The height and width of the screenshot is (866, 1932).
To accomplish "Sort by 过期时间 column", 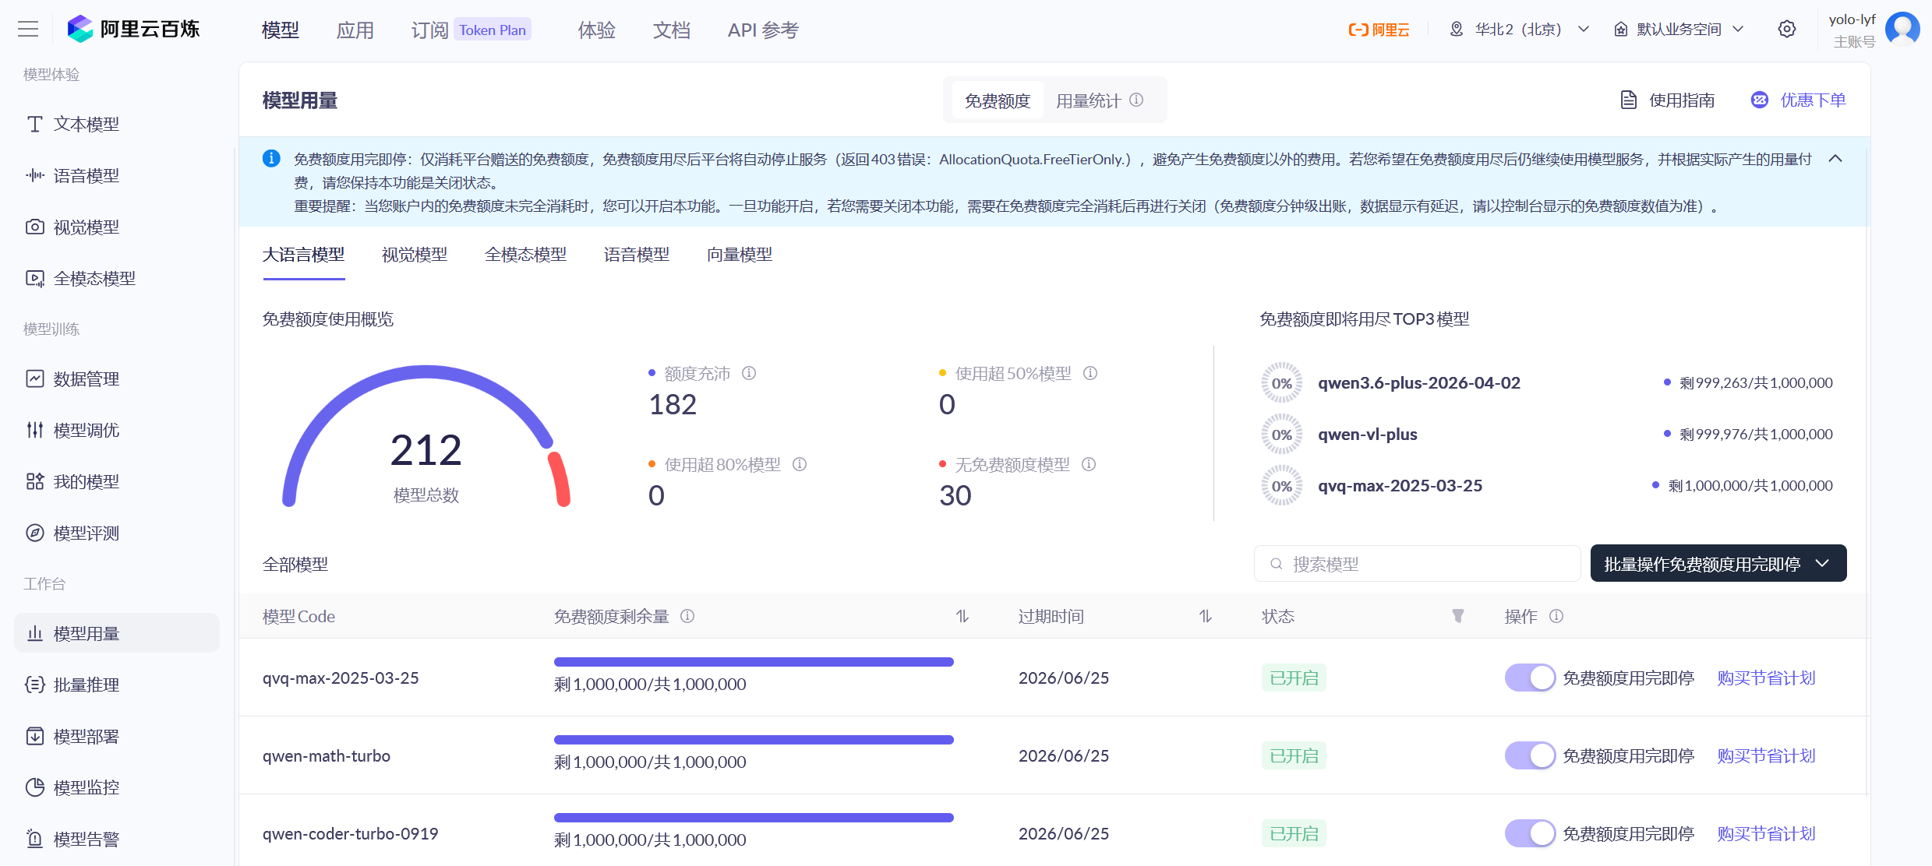I will tap(1206, 616).
